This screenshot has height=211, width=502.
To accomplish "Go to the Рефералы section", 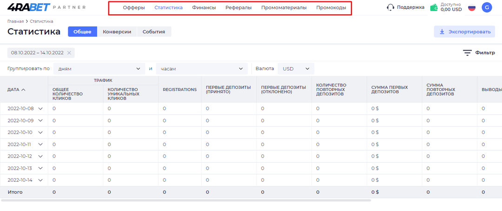I will click(x=238, y=8).
